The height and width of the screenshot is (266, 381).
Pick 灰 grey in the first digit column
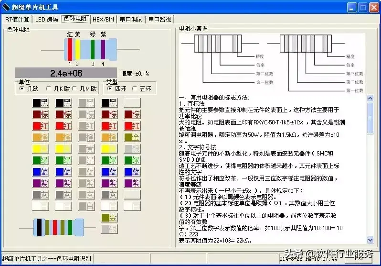click(x=41, y=195)
